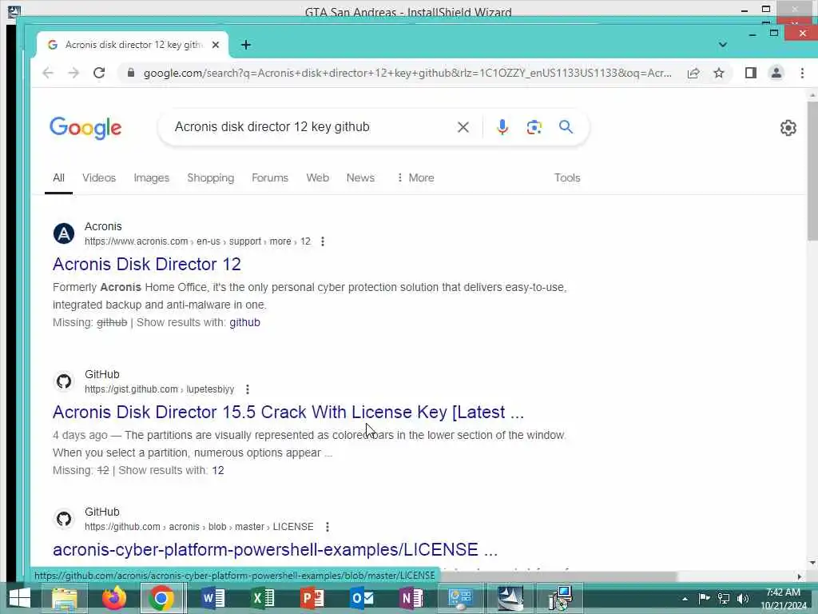This screenshot has width=818, height=614.
Task: Open Chrome profile avatar
Action: click(x=776, y=73)
